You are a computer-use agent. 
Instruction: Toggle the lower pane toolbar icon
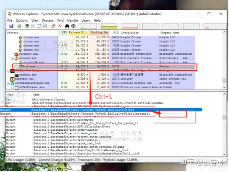(x=39, y=26)
